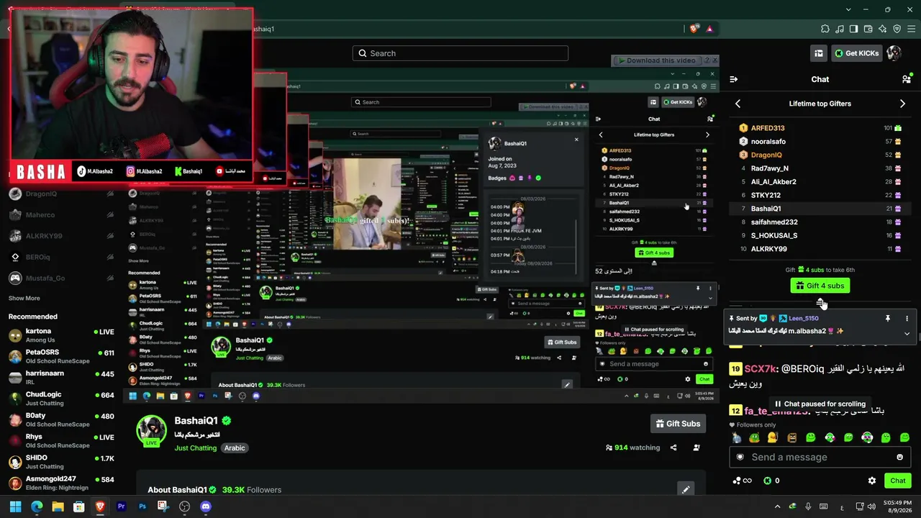The height and width of the screenshot is (518, 921).
Task: Open followed channel Maherco in sidebar
Action: click(x=61, y=214)
